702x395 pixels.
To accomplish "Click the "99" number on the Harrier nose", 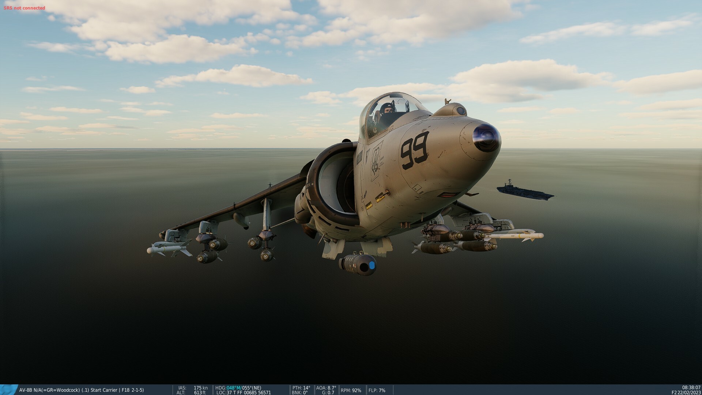I will (x=415, y=150).
